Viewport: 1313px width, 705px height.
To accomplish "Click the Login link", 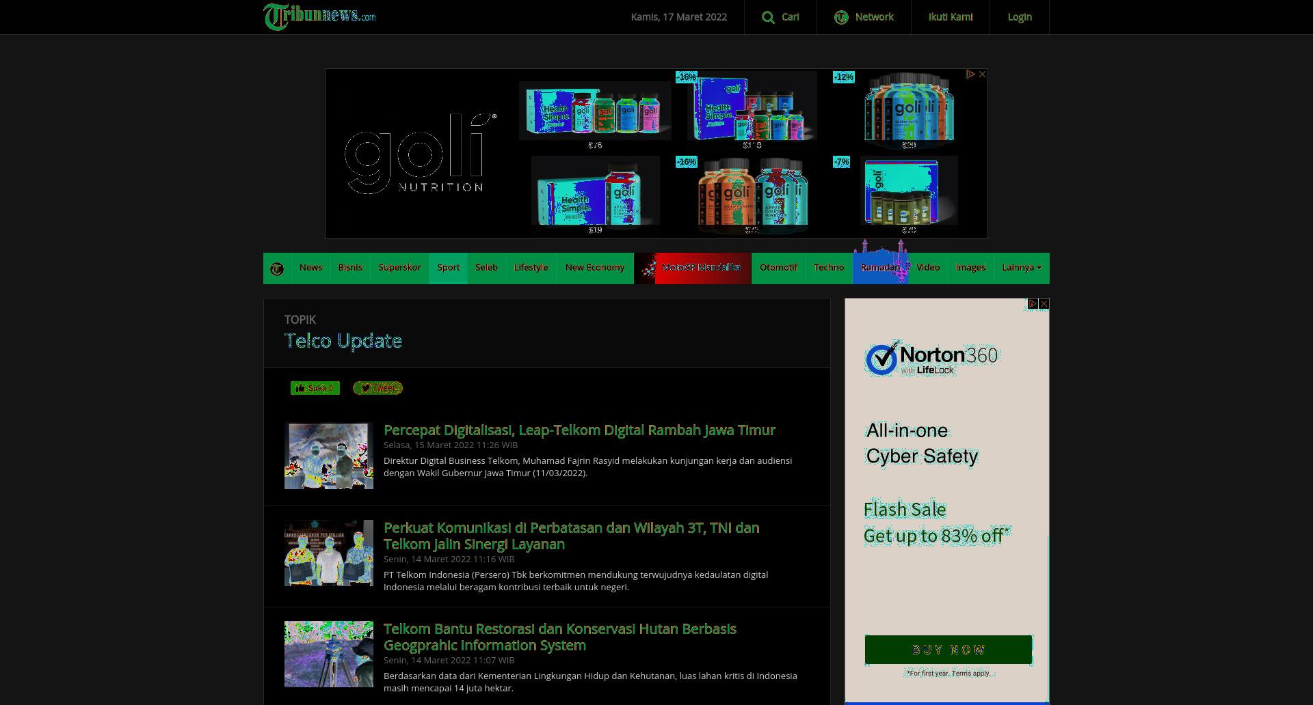I will coord(1020,17).
